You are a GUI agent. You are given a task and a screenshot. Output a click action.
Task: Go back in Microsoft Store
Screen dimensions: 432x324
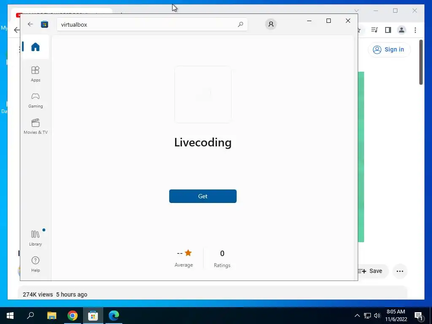(x=30, y=24)
